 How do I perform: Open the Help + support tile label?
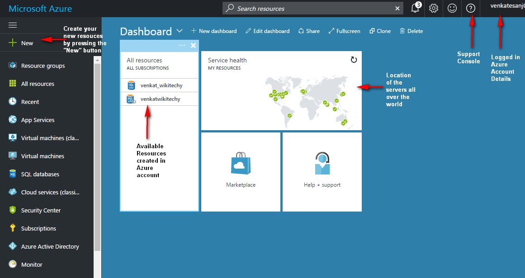tap(322, 185)
